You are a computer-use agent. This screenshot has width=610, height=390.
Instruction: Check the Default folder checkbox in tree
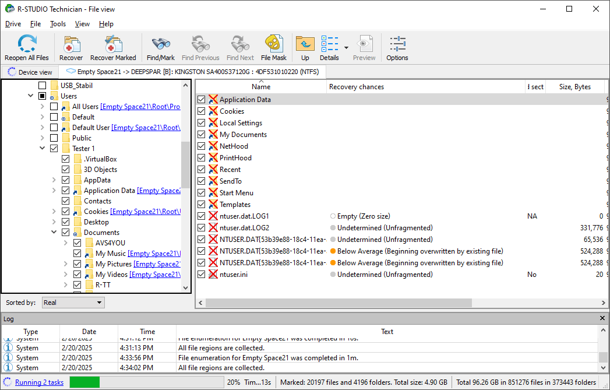[x=54, y=117]
